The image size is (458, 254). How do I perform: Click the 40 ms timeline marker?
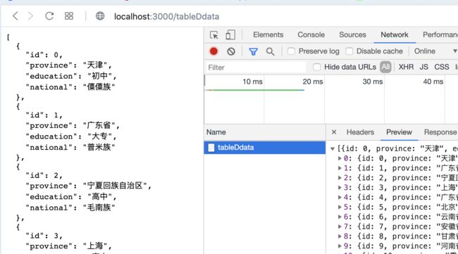pos(433,82)
